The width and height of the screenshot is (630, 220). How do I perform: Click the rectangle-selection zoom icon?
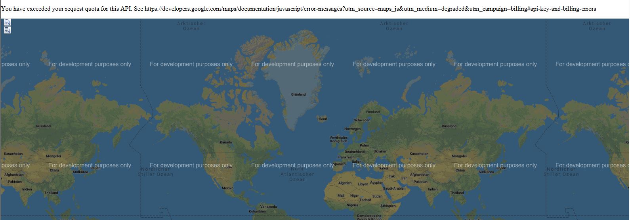pos(7,23)
